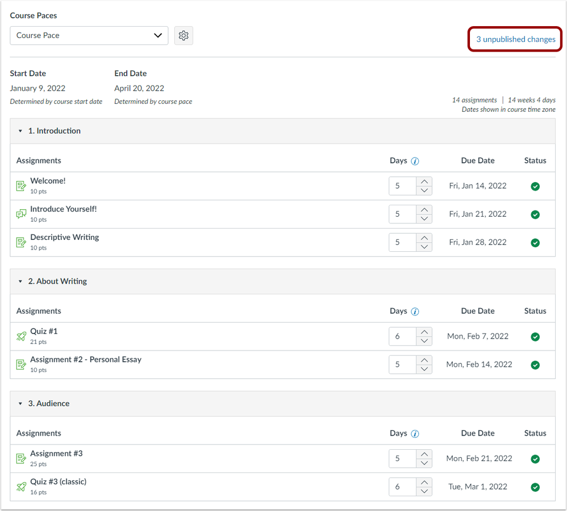Click the Assignment #3 days input field

402,458
